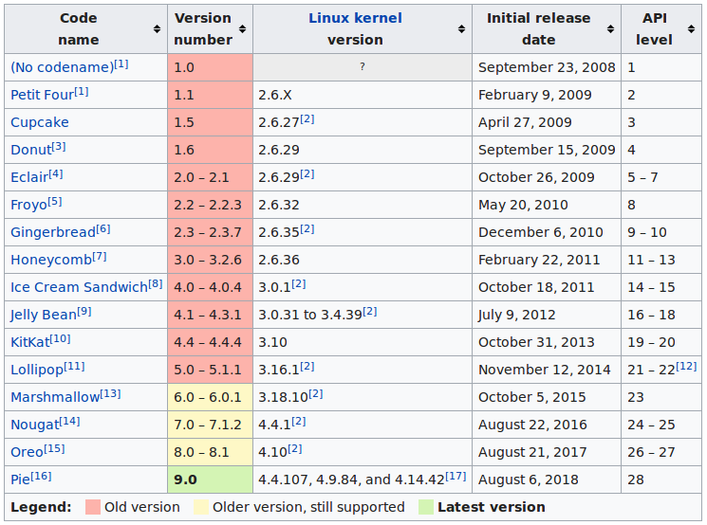Follow footnote [8] after Ice Cream Sandwich
707x525 pixels.
(x=155, y=284)
